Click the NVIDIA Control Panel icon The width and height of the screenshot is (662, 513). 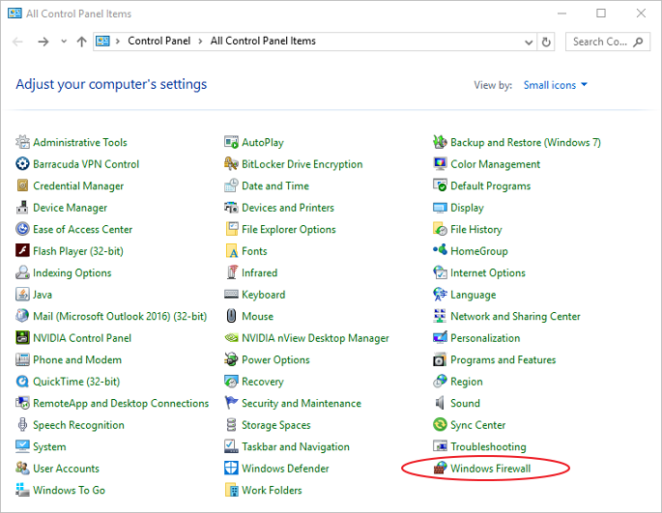click(23, 338)
